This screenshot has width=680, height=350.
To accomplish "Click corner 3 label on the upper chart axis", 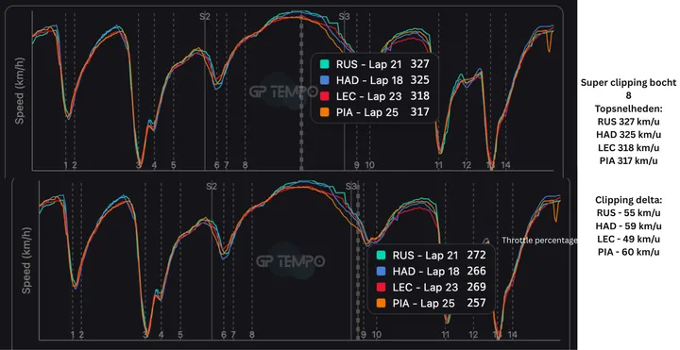I will pos(138,165).
